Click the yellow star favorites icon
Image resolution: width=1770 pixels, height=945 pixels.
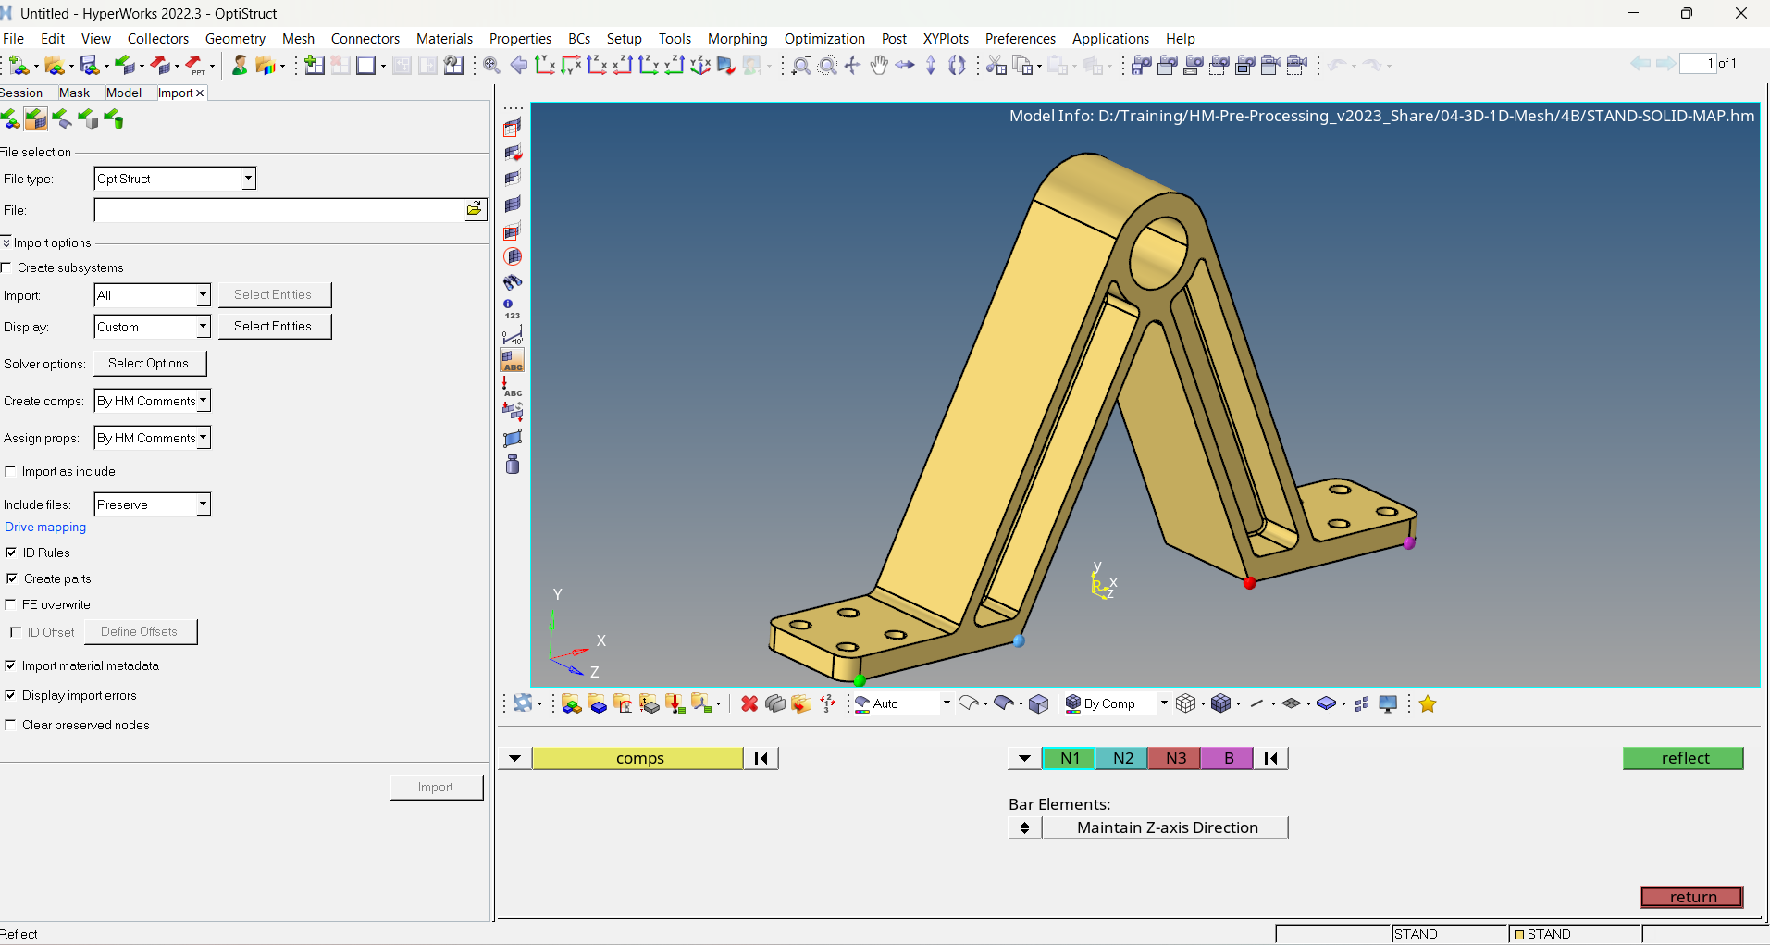coord(1428,704)
